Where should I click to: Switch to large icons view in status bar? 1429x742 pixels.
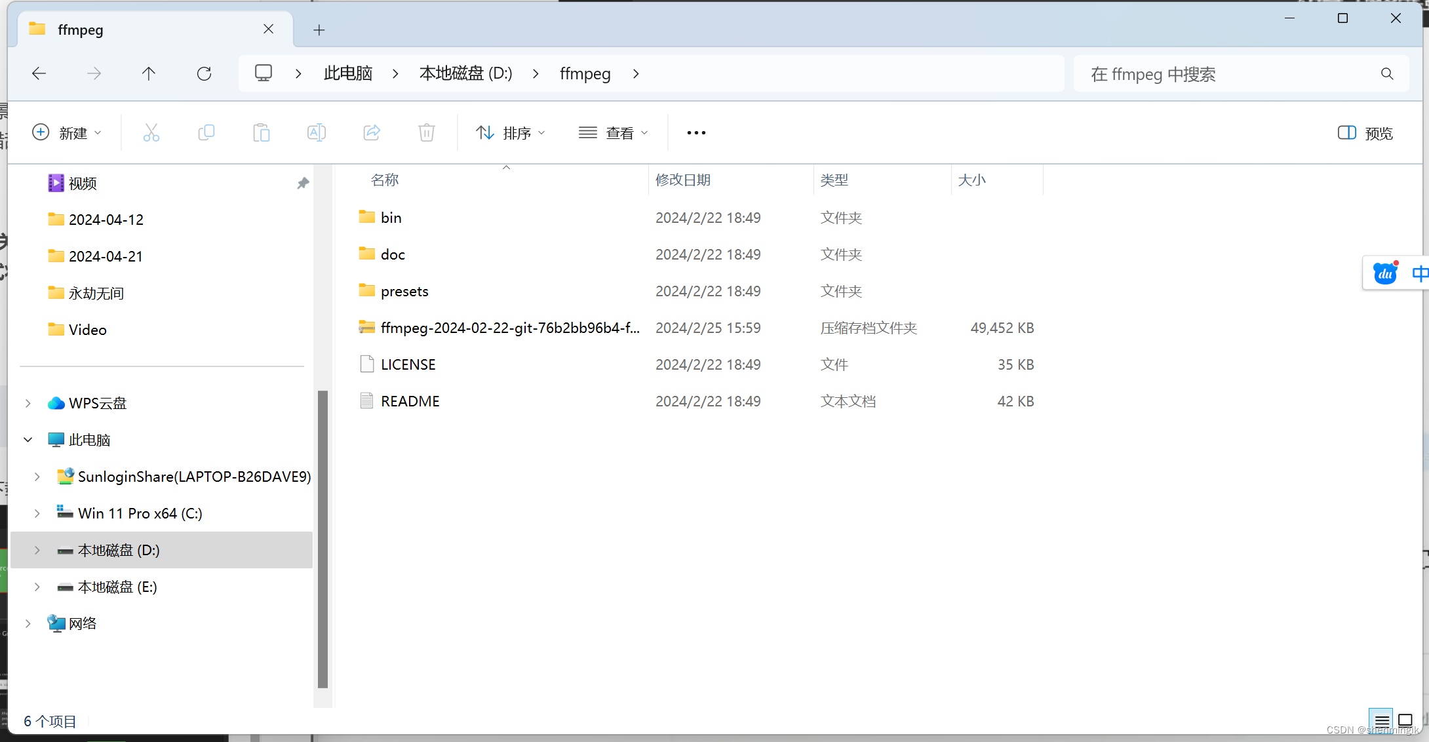click(x=1405, y=720)
